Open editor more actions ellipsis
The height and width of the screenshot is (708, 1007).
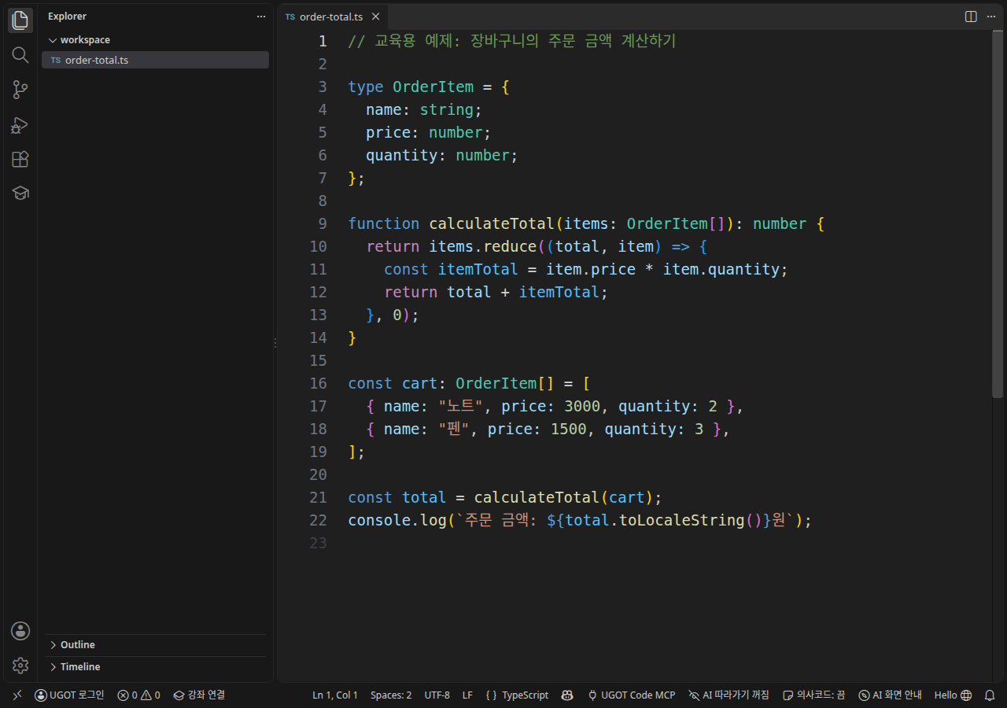991,17
